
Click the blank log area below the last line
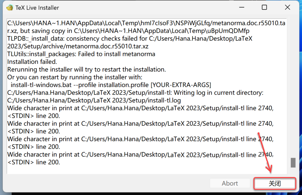coord(140,170)
